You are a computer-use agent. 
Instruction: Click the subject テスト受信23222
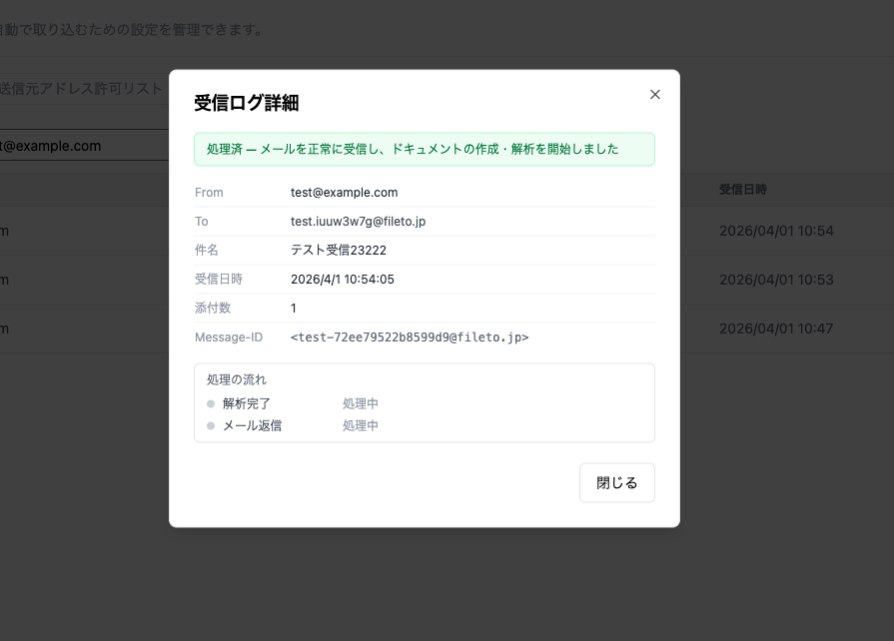(339, 251)
